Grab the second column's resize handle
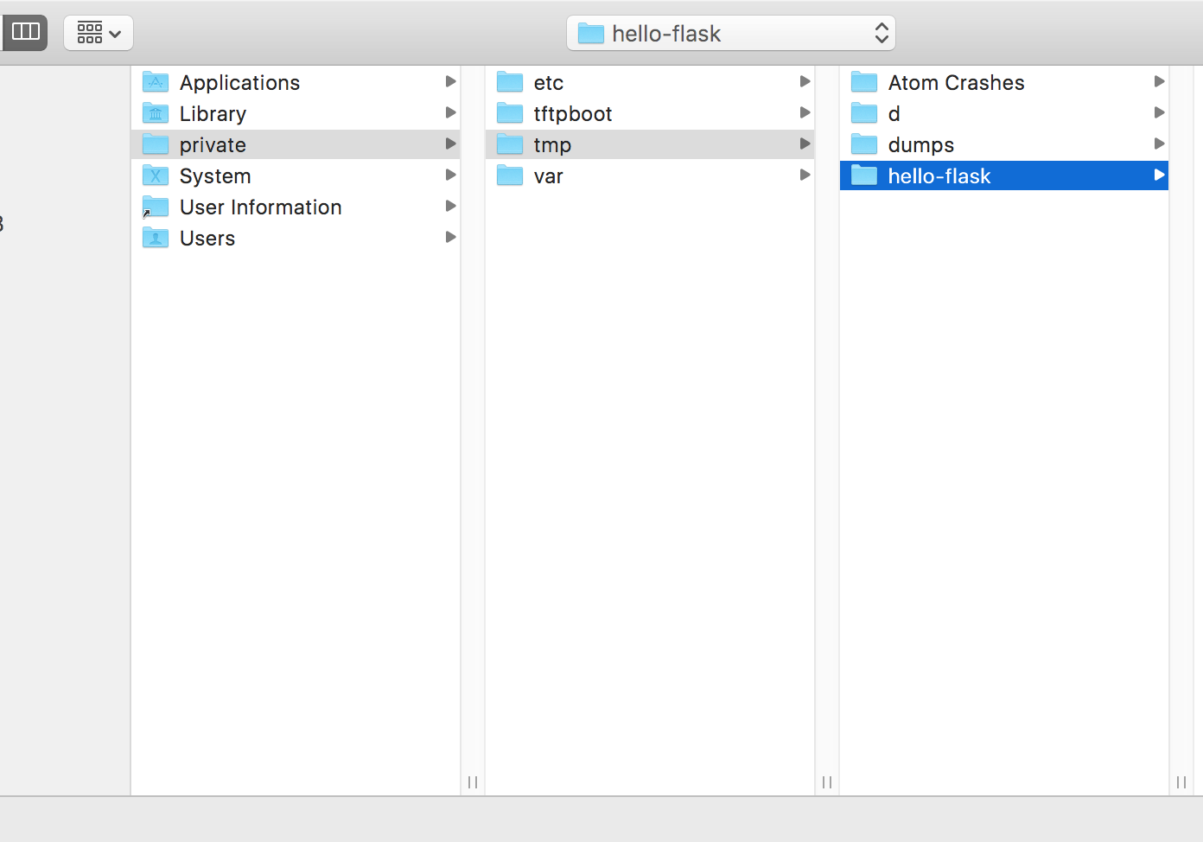This screenshot has width=1203, height=842. tap(827, 781)
